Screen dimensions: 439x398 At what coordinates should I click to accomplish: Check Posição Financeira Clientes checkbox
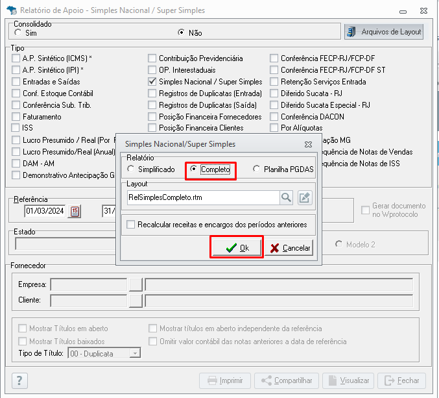click(x=152, y=128)
